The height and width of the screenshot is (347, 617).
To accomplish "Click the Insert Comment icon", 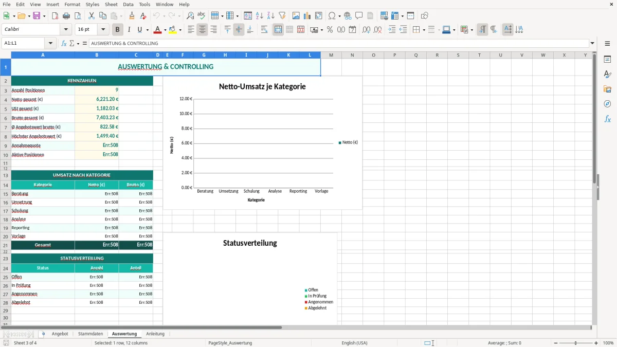I will point(359,16).
